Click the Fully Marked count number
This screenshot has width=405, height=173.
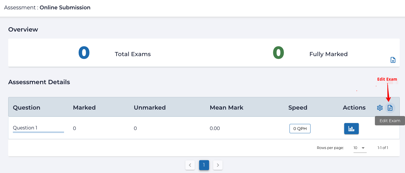[x=278, y=53]
